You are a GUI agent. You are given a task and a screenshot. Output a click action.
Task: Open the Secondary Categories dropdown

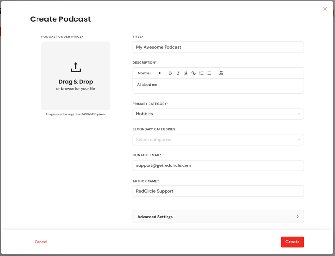click(x=218, y=139)
